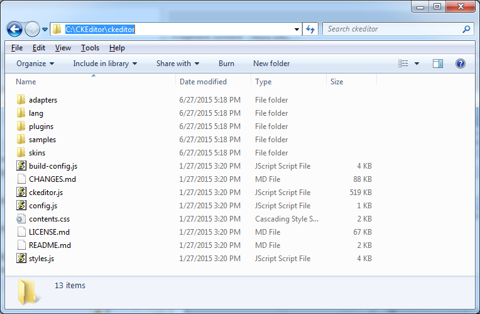Create a New folder

(271, 64)
